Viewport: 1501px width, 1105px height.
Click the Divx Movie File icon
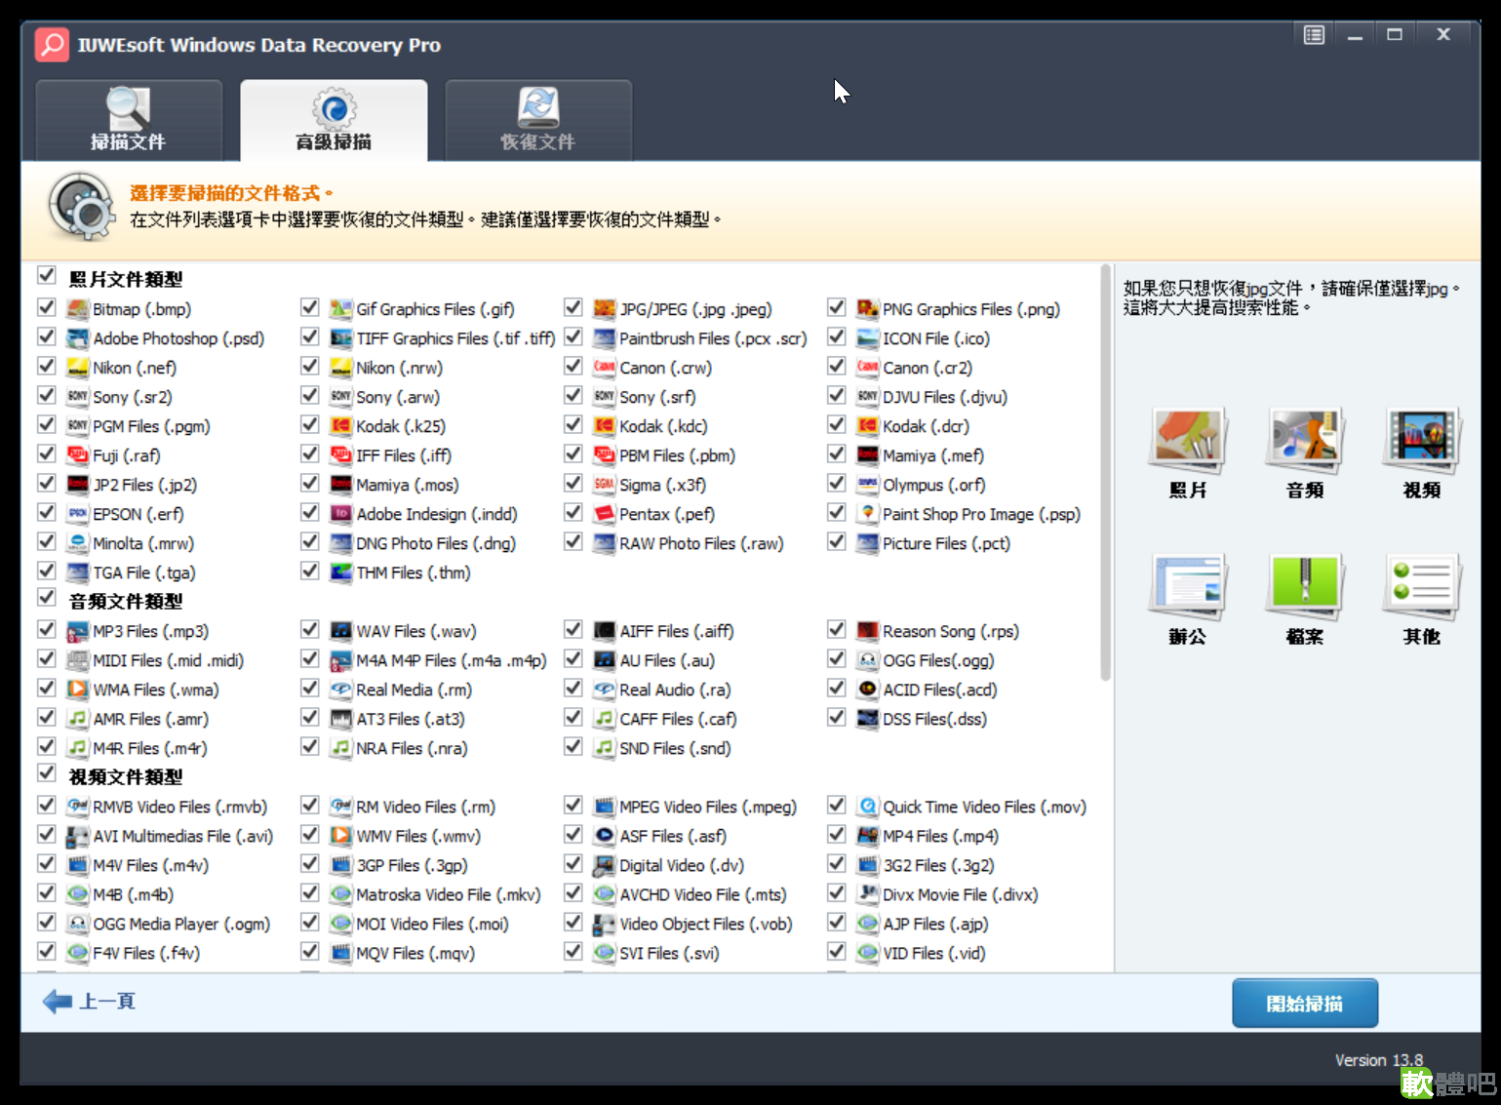click(x=868, y=894)
